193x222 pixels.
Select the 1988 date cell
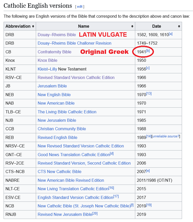[x=158, y=129]
